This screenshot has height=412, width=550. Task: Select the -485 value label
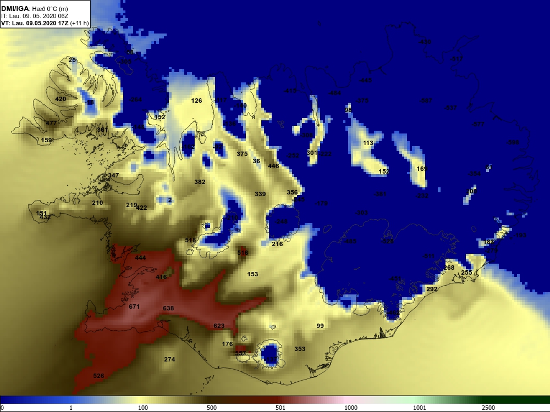click(x=350, y=241)
